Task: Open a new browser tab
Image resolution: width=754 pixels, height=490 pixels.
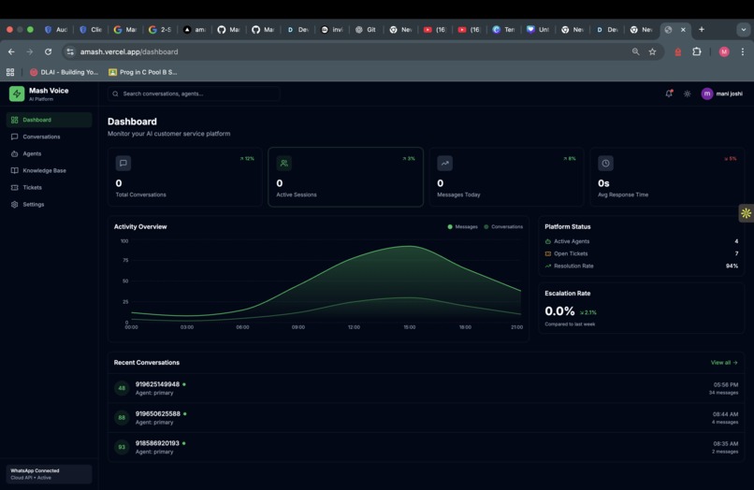Action: [x=702, y=29]
